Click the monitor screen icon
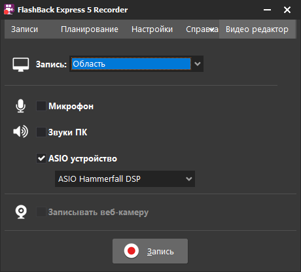301x272 pixels. [21, 65]
